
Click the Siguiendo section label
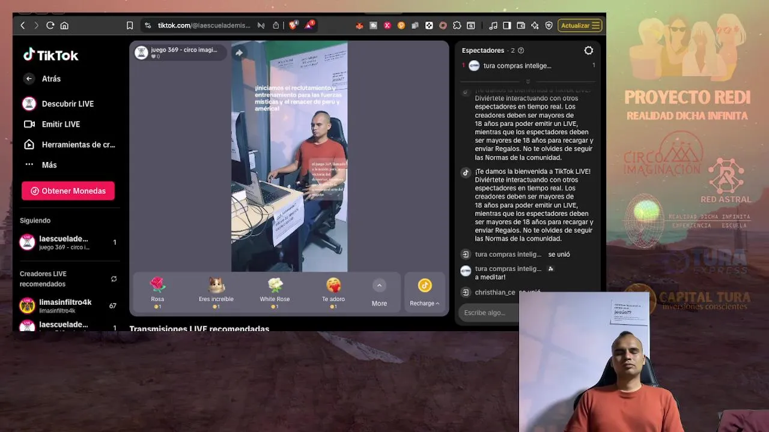click(x=35, y=221)
